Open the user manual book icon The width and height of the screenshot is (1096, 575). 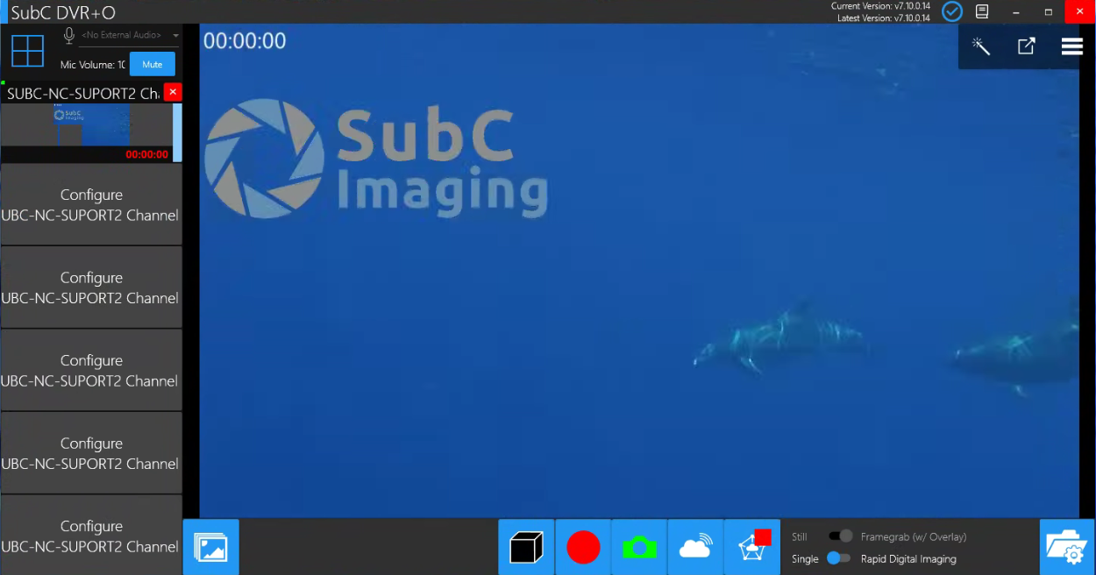(983, 11)
